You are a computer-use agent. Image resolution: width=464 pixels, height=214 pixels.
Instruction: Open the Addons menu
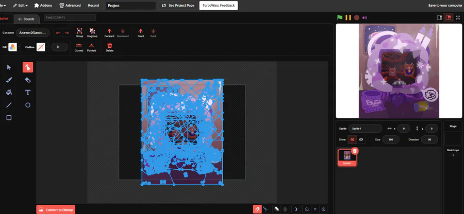[x=43, y=5]
